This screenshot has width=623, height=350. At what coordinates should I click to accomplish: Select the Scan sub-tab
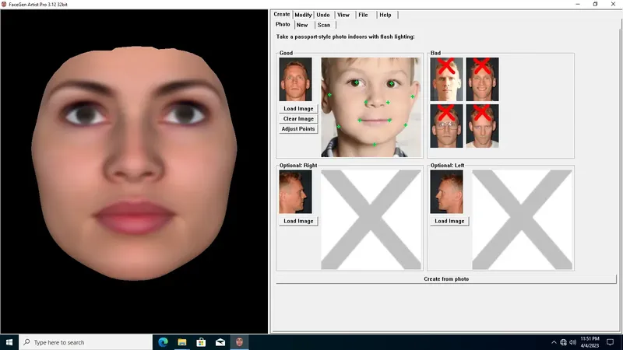coord(324,25)
